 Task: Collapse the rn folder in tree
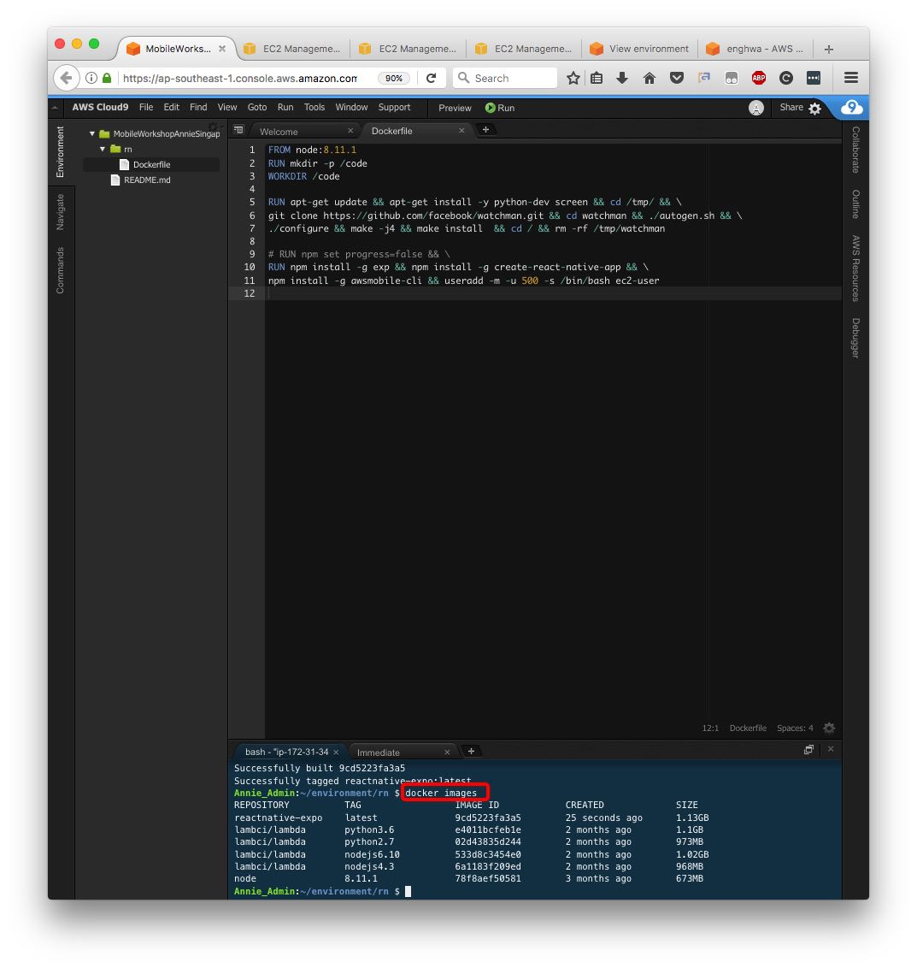click(103, 149)
